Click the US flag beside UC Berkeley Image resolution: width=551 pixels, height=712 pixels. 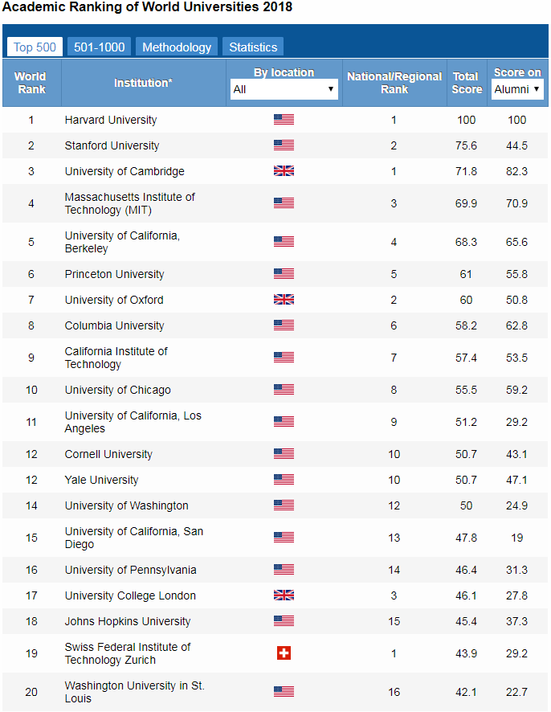[x=284, y=242]
